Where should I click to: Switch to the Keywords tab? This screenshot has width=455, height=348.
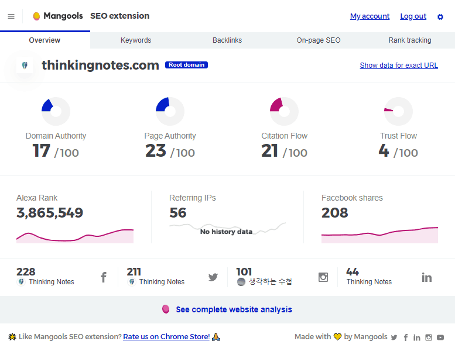click(x=136, y=40)
